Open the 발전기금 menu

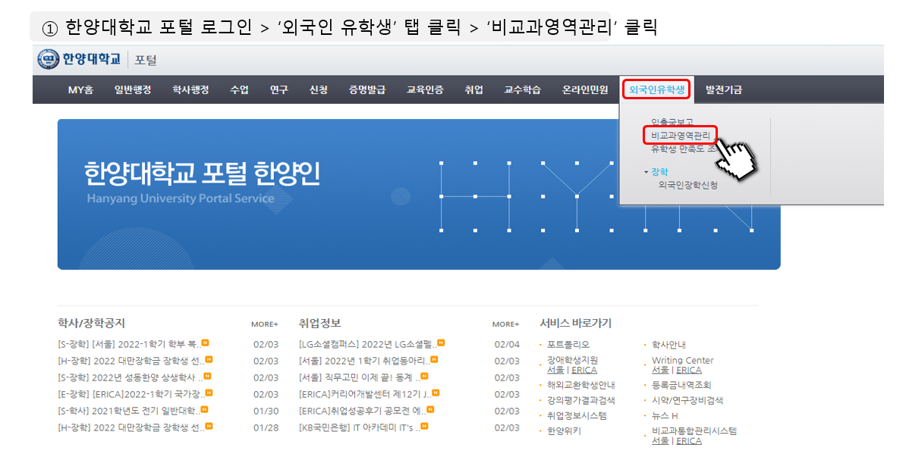723,90
